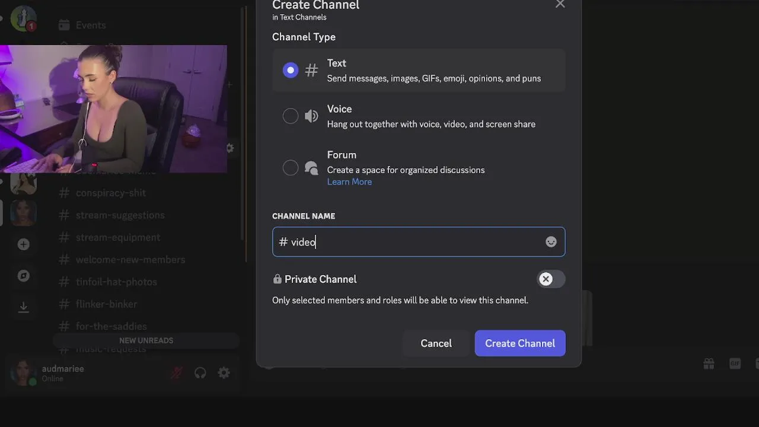Screen dimensions: 759x427
Task: Open User Settings gear icon
Action: [224, 373]
